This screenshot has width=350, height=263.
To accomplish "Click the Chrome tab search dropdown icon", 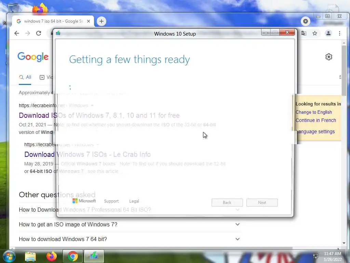I will 305,21.
